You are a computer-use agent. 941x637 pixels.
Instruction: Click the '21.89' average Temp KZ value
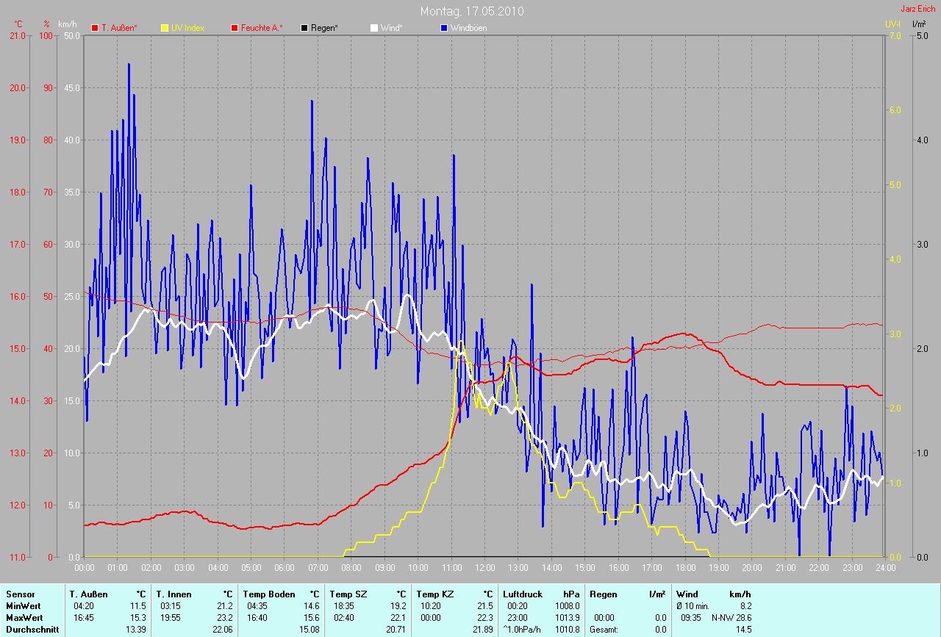482,630
